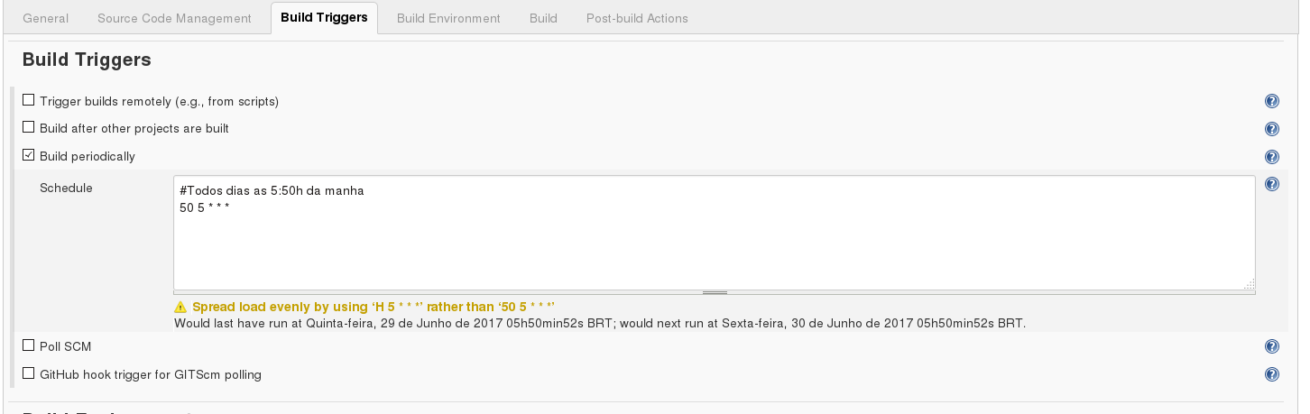
Task: Open help for Trigger builds remotely
Action: pos(1272,101)
